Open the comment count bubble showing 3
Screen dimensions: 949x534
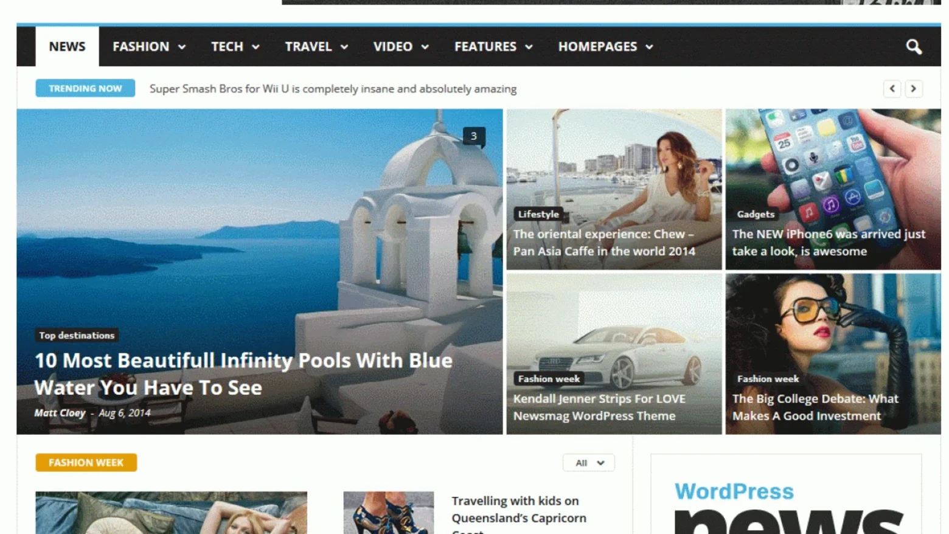[474, 137]
